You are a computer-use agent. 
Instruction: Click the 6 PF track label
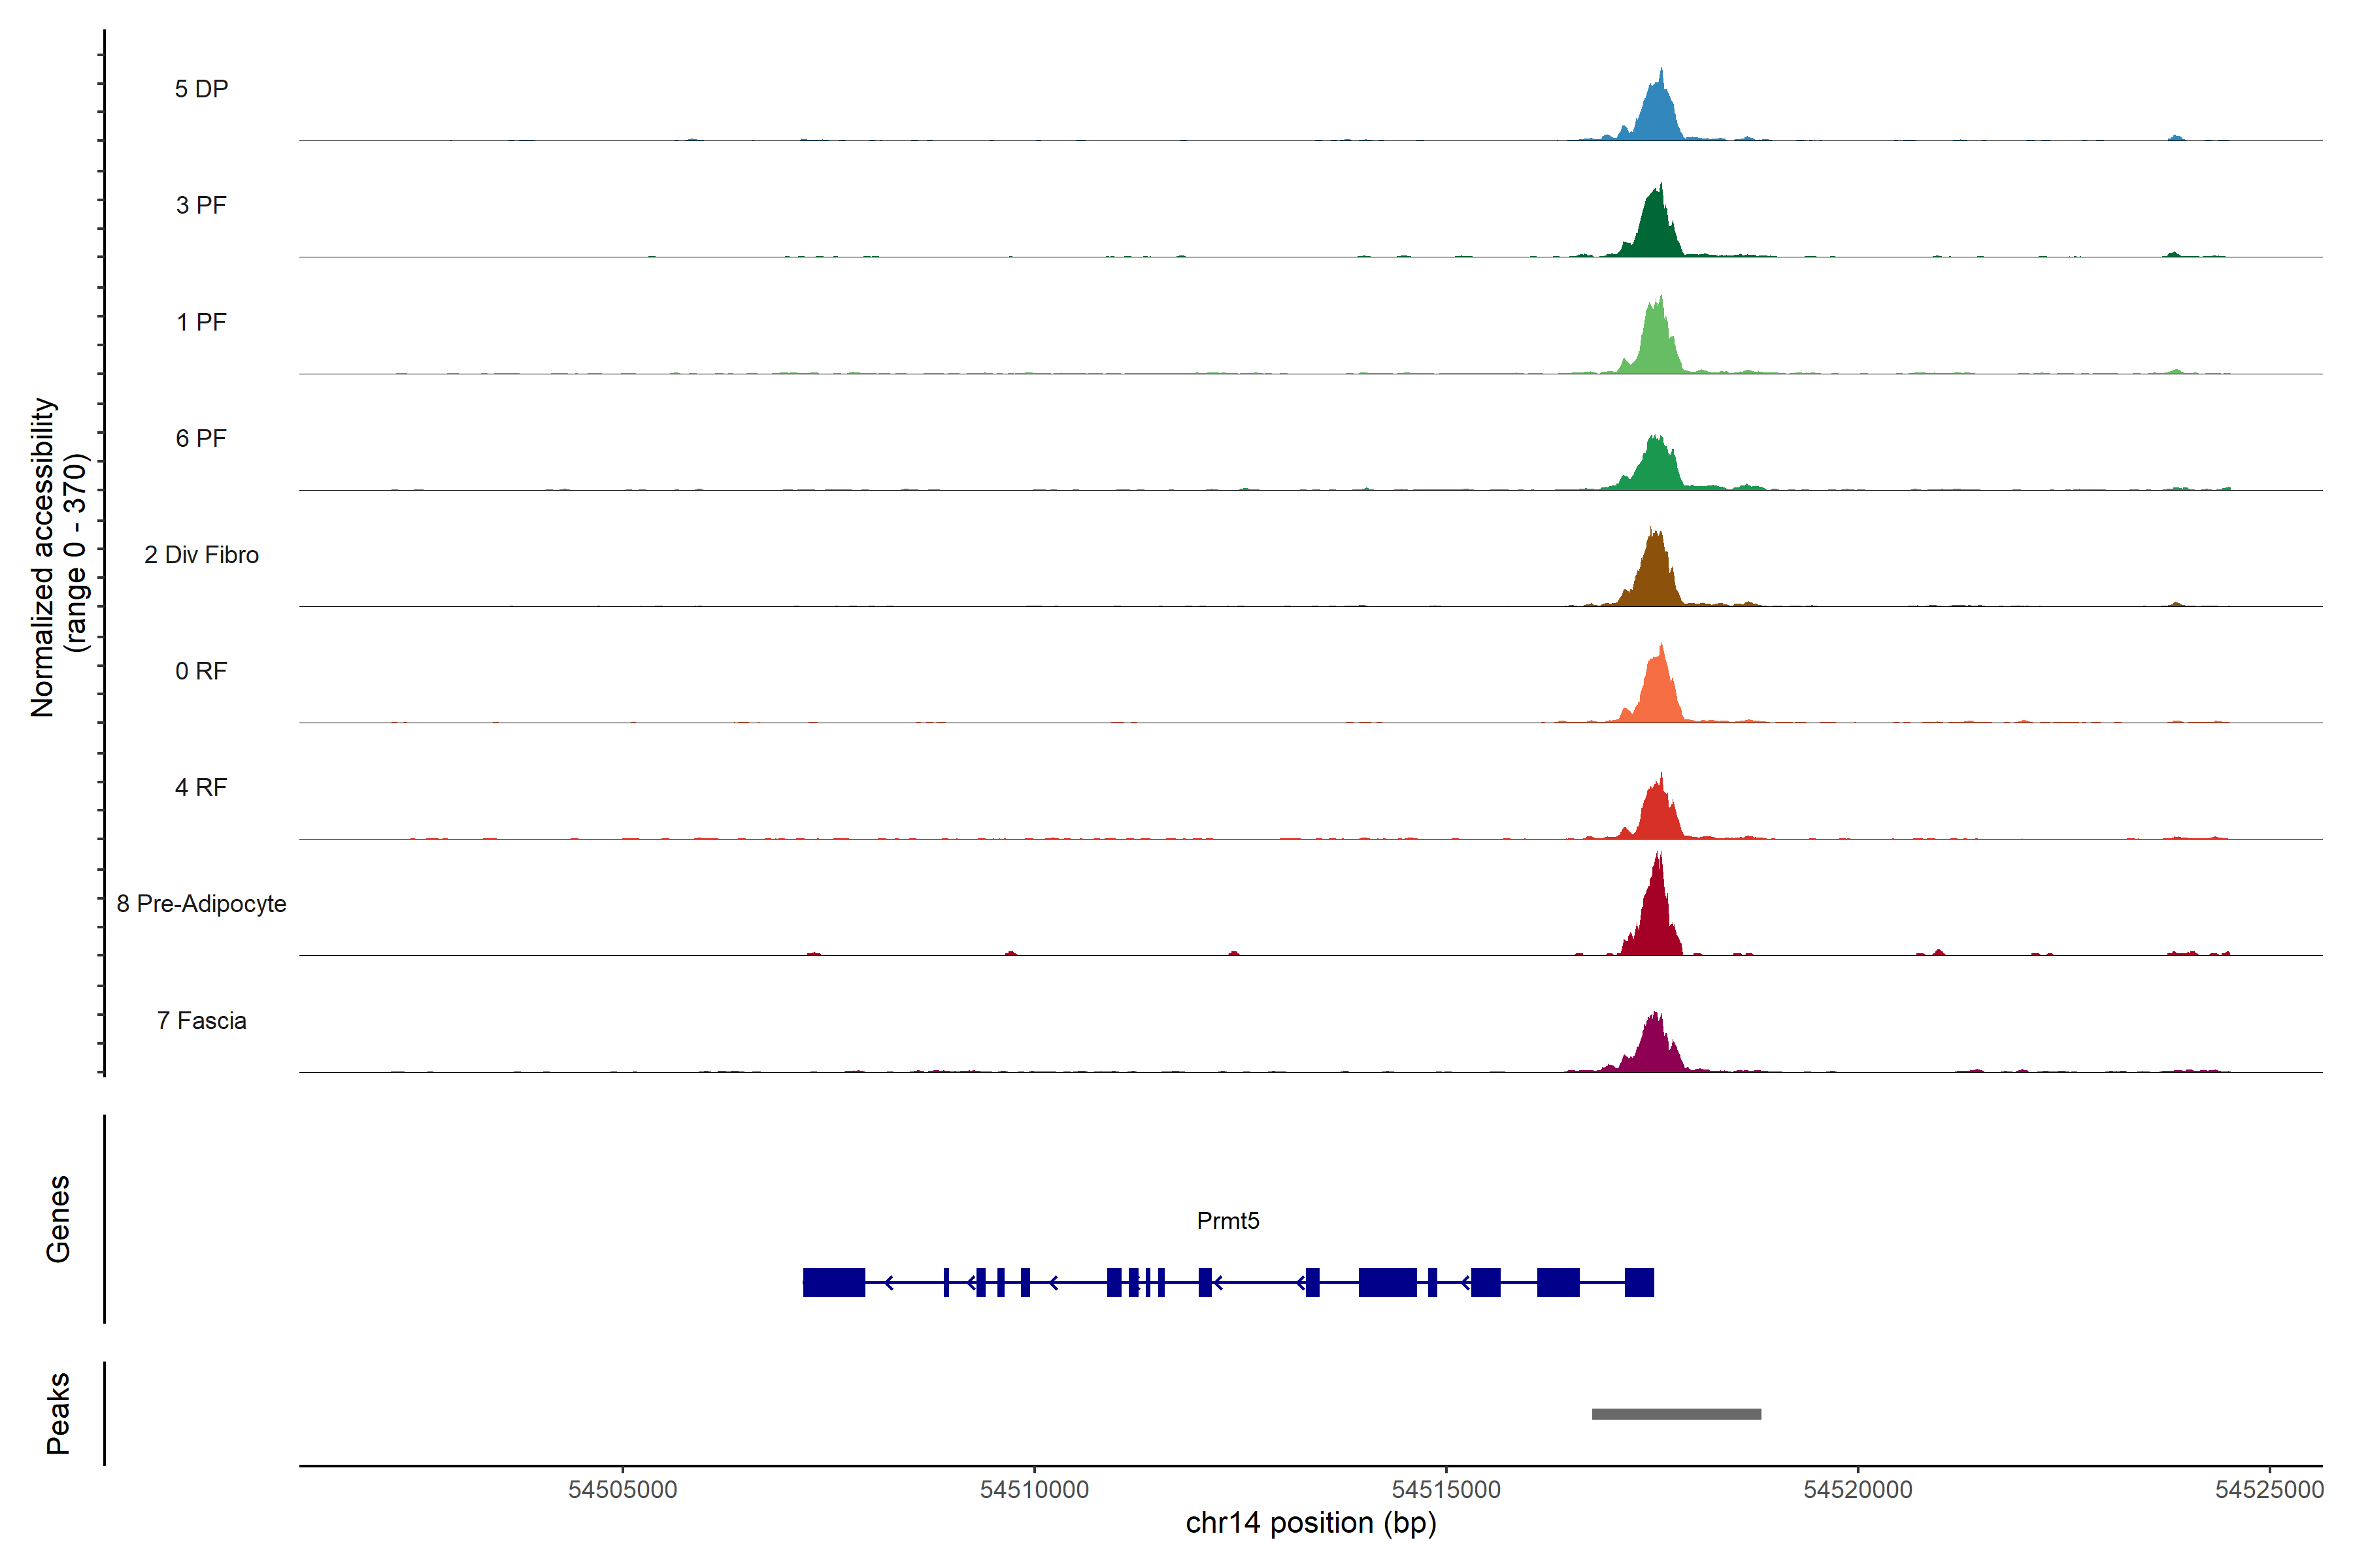201,438
